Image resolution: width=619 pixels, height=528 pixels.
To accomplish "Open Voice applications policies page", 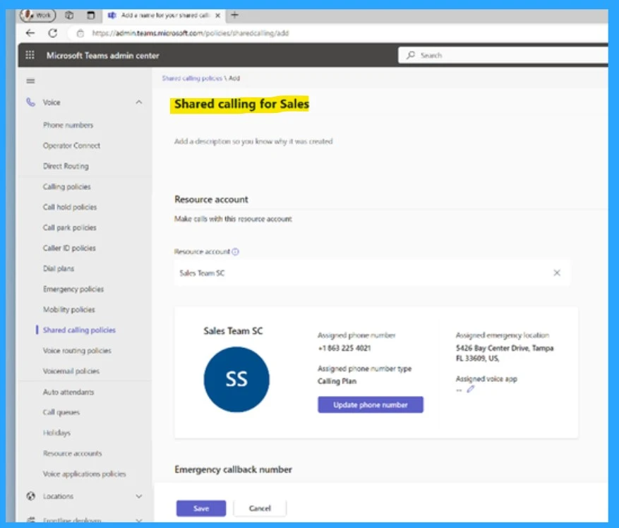I will tap(84, 474).
